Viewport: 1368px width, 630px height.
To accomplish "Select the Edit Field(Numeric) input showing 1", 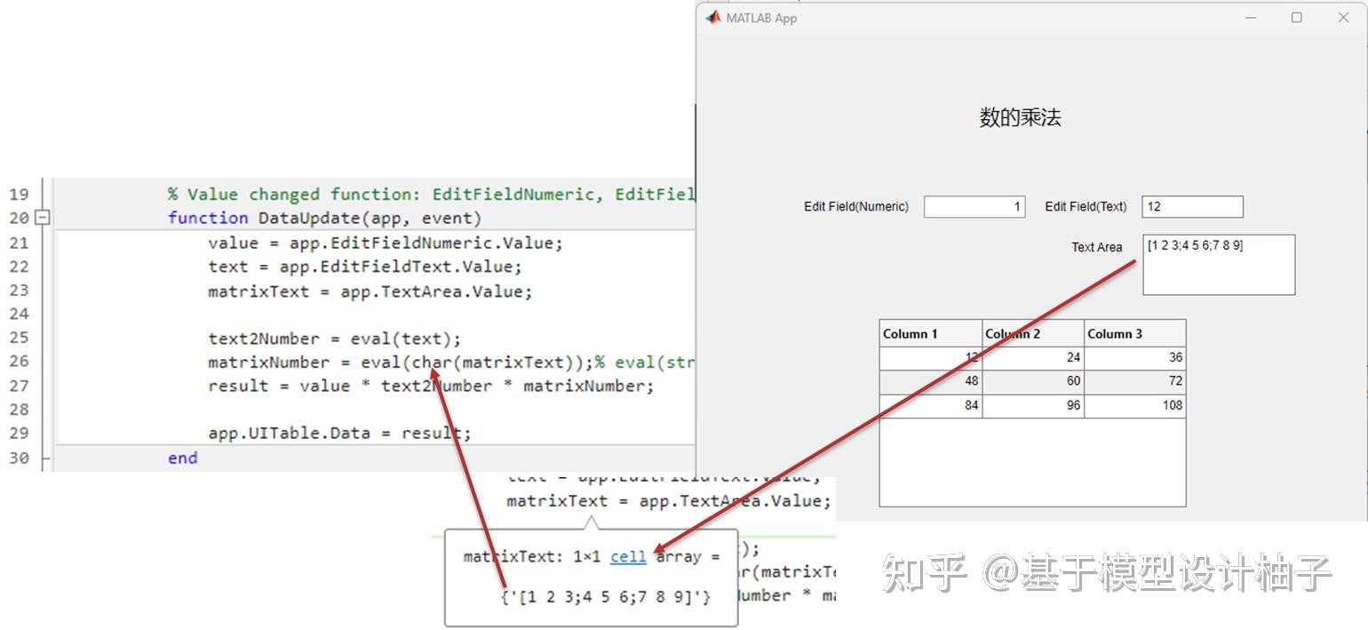I will (x=974, y=206).
